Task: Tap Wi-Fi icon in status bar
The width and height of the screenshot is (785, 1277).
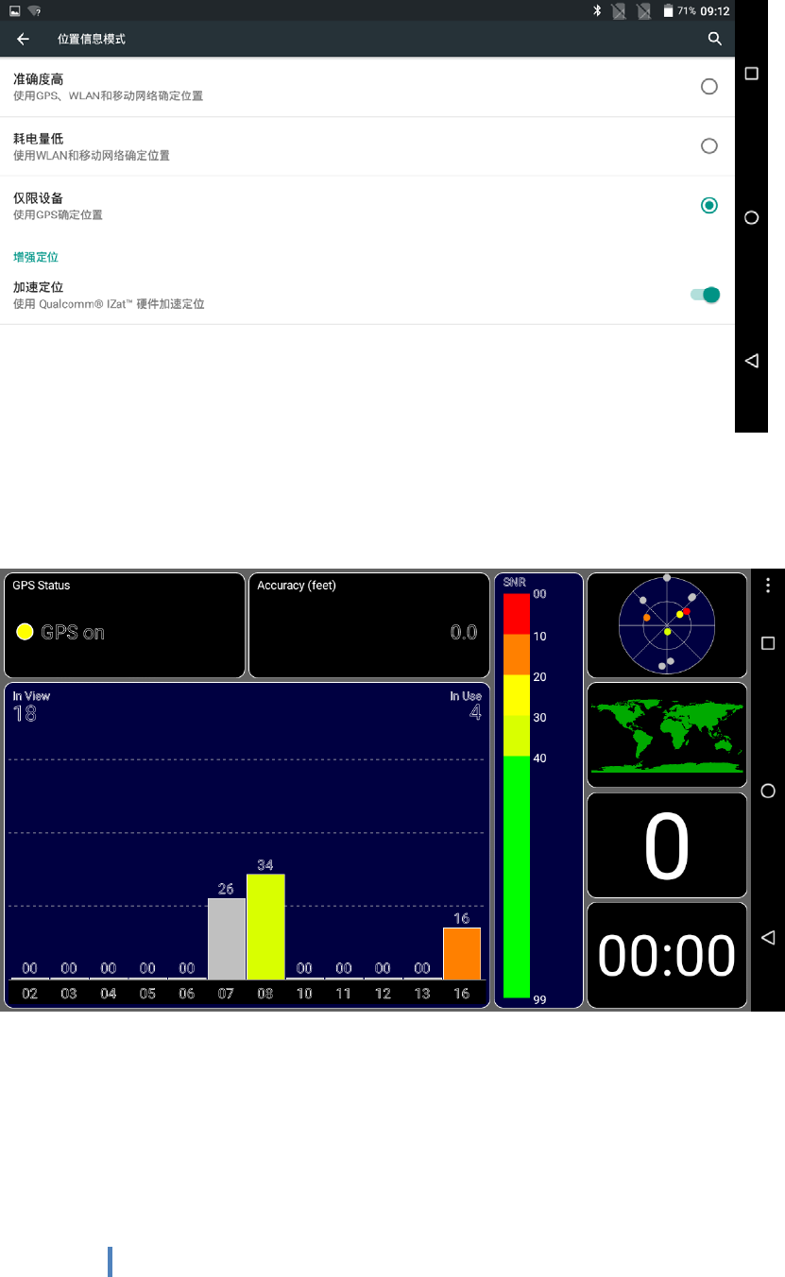Action: [34, 10]
